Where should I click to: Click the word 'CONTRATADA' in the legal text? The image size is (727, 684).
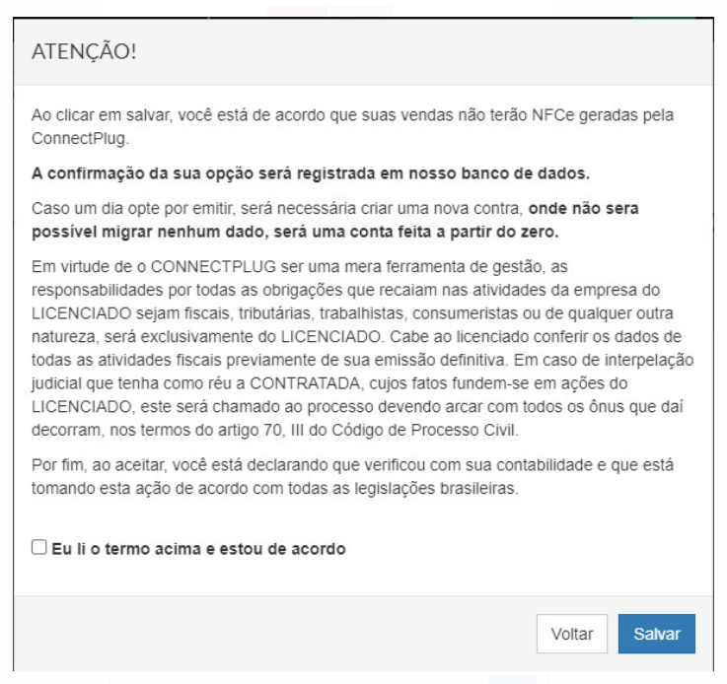point(305,383)
